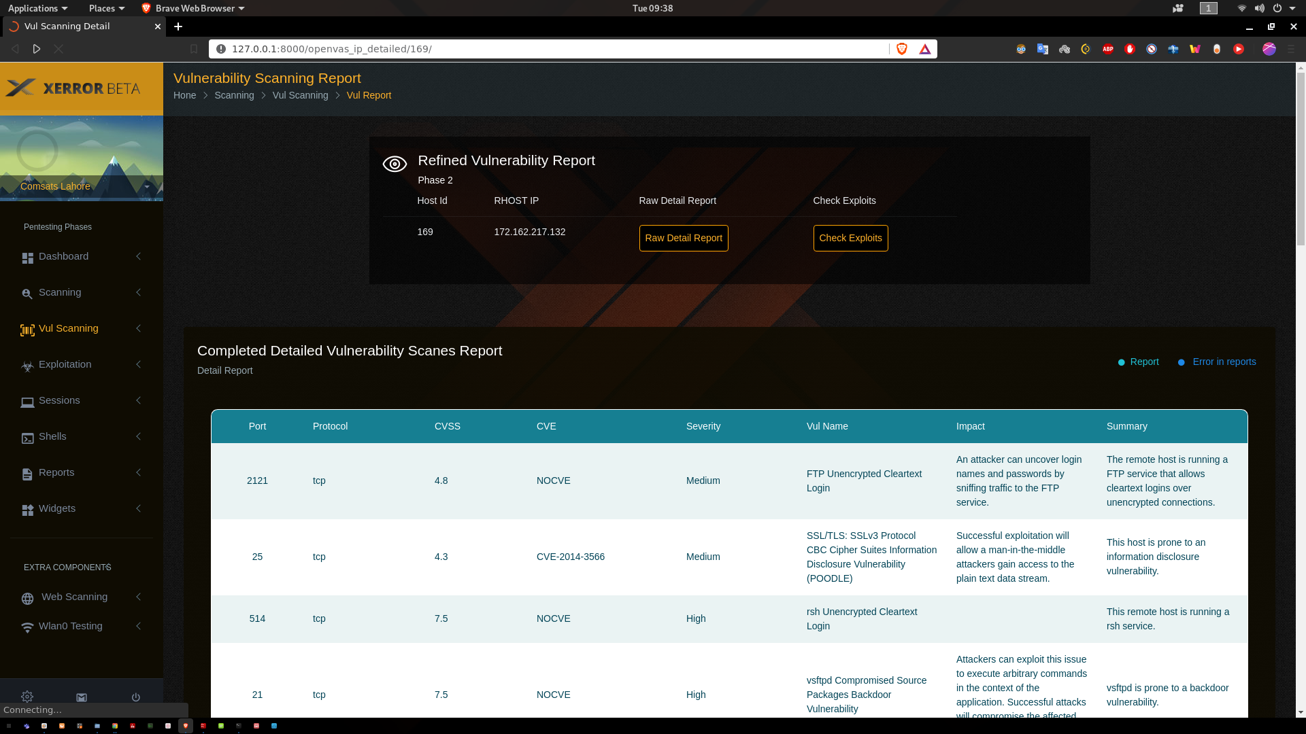Click the eye icon beside Refined Vulnerability Report
The width and height of the screenshot is (1306, 734).
pos(395,164)
